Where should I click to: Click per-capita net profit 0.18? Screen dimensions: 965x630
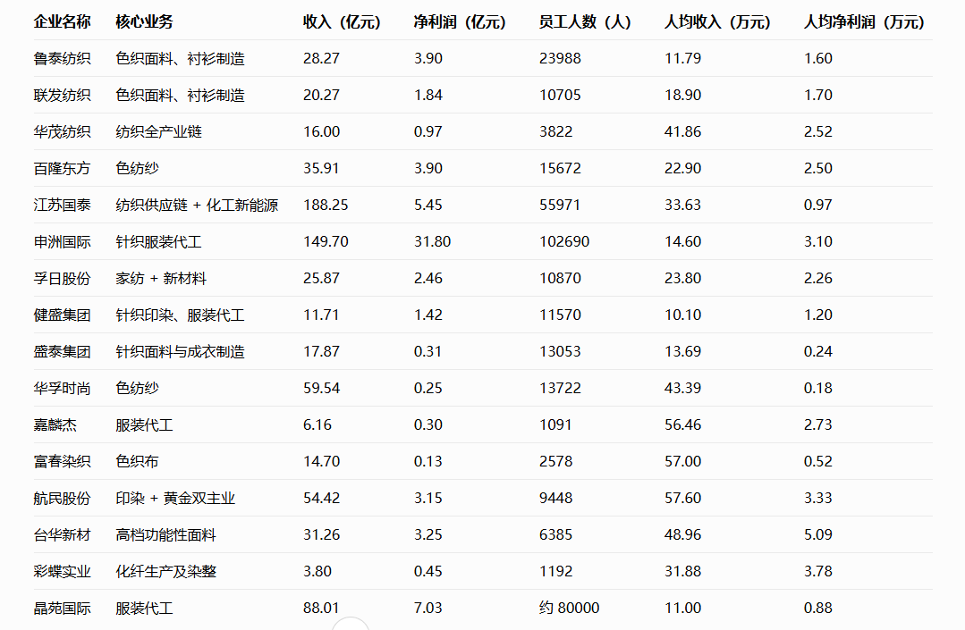pyautogui.click(x=818, y=389)
